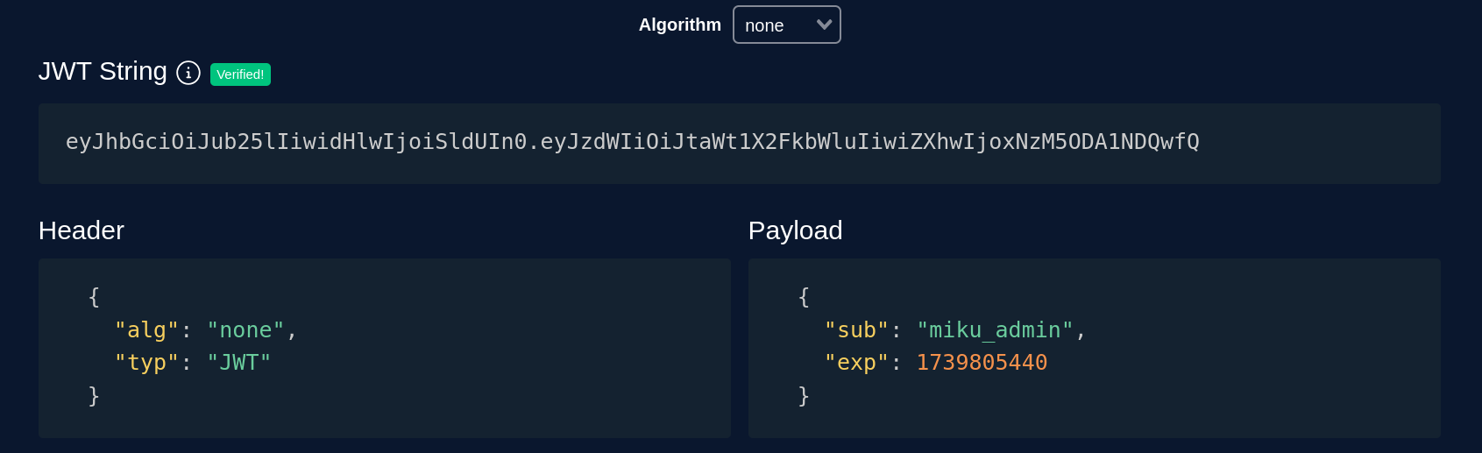This screenshot has height=453, width=1482.
Task: Place cursor on "sub" key in Payload
Action: [856, 330]
